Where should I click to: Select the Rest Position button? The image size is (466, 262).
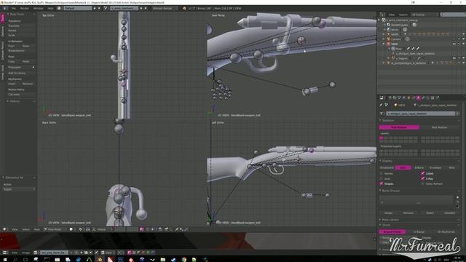coord(439,127)
